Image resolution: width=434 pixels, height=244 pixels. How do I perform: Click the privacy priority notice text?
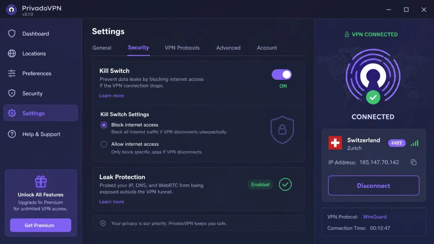click(x=169, y=223)
